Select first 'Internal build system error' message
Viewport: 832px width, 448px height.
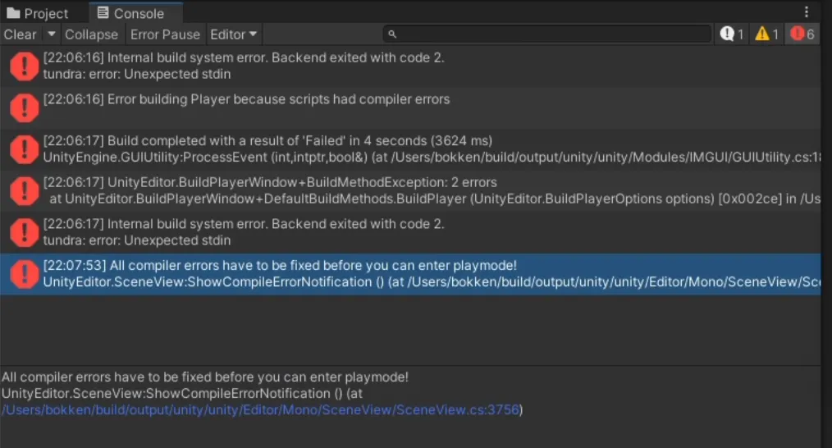[x=410, y=66]
